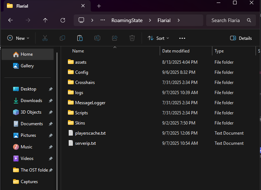Click the Rename icon in toolbar
The image size is (261, 190).
coord(97,38)
